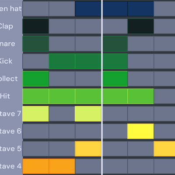Select the Open hat track label
The height and width of the screenshot is (175, 175).
10,9
